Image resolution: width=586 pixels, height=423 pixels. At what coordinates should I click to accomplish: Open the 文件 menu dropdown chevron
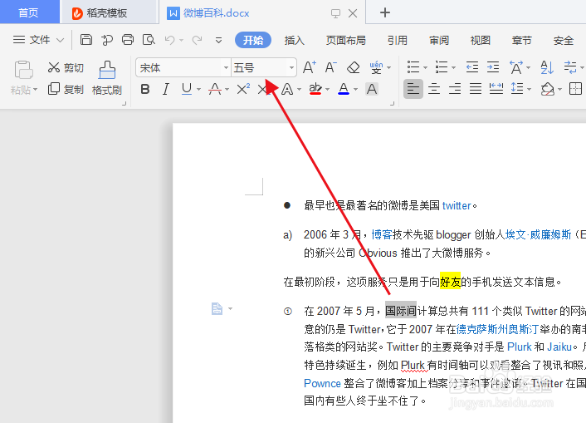(x=60, y=40)
